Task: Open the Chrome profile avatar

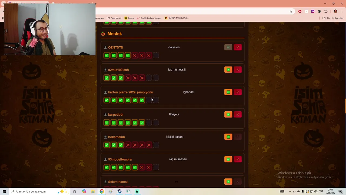Action: pos(335,11)
